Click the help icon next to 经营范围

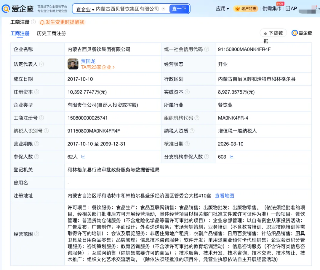[36, 234]
